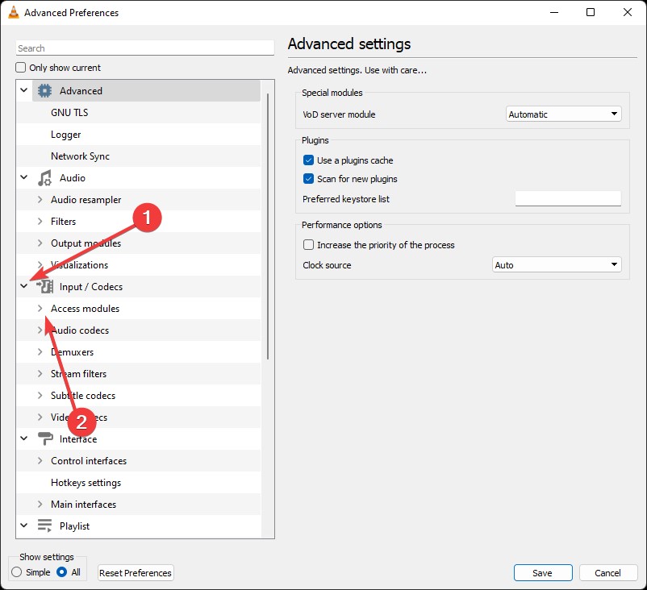The width and height of the screenshot is (647, 590).
Task: Open the Clock source dropdown
Action: tap(557, 264)
